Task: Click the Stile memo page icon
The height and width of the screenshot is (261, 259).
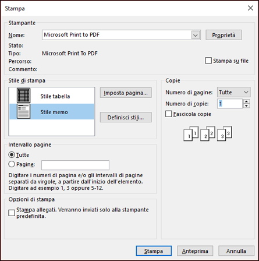Action: click(x=23, y=111)
